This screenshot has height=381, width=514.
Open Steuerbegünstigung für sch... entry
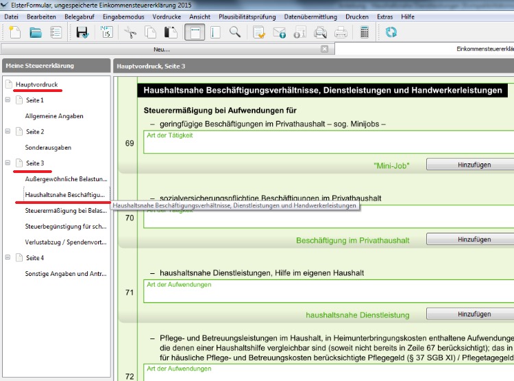point(66,227)
